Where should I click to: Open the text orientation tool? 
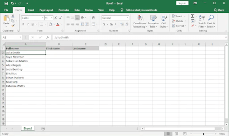(x=83, y=18)
